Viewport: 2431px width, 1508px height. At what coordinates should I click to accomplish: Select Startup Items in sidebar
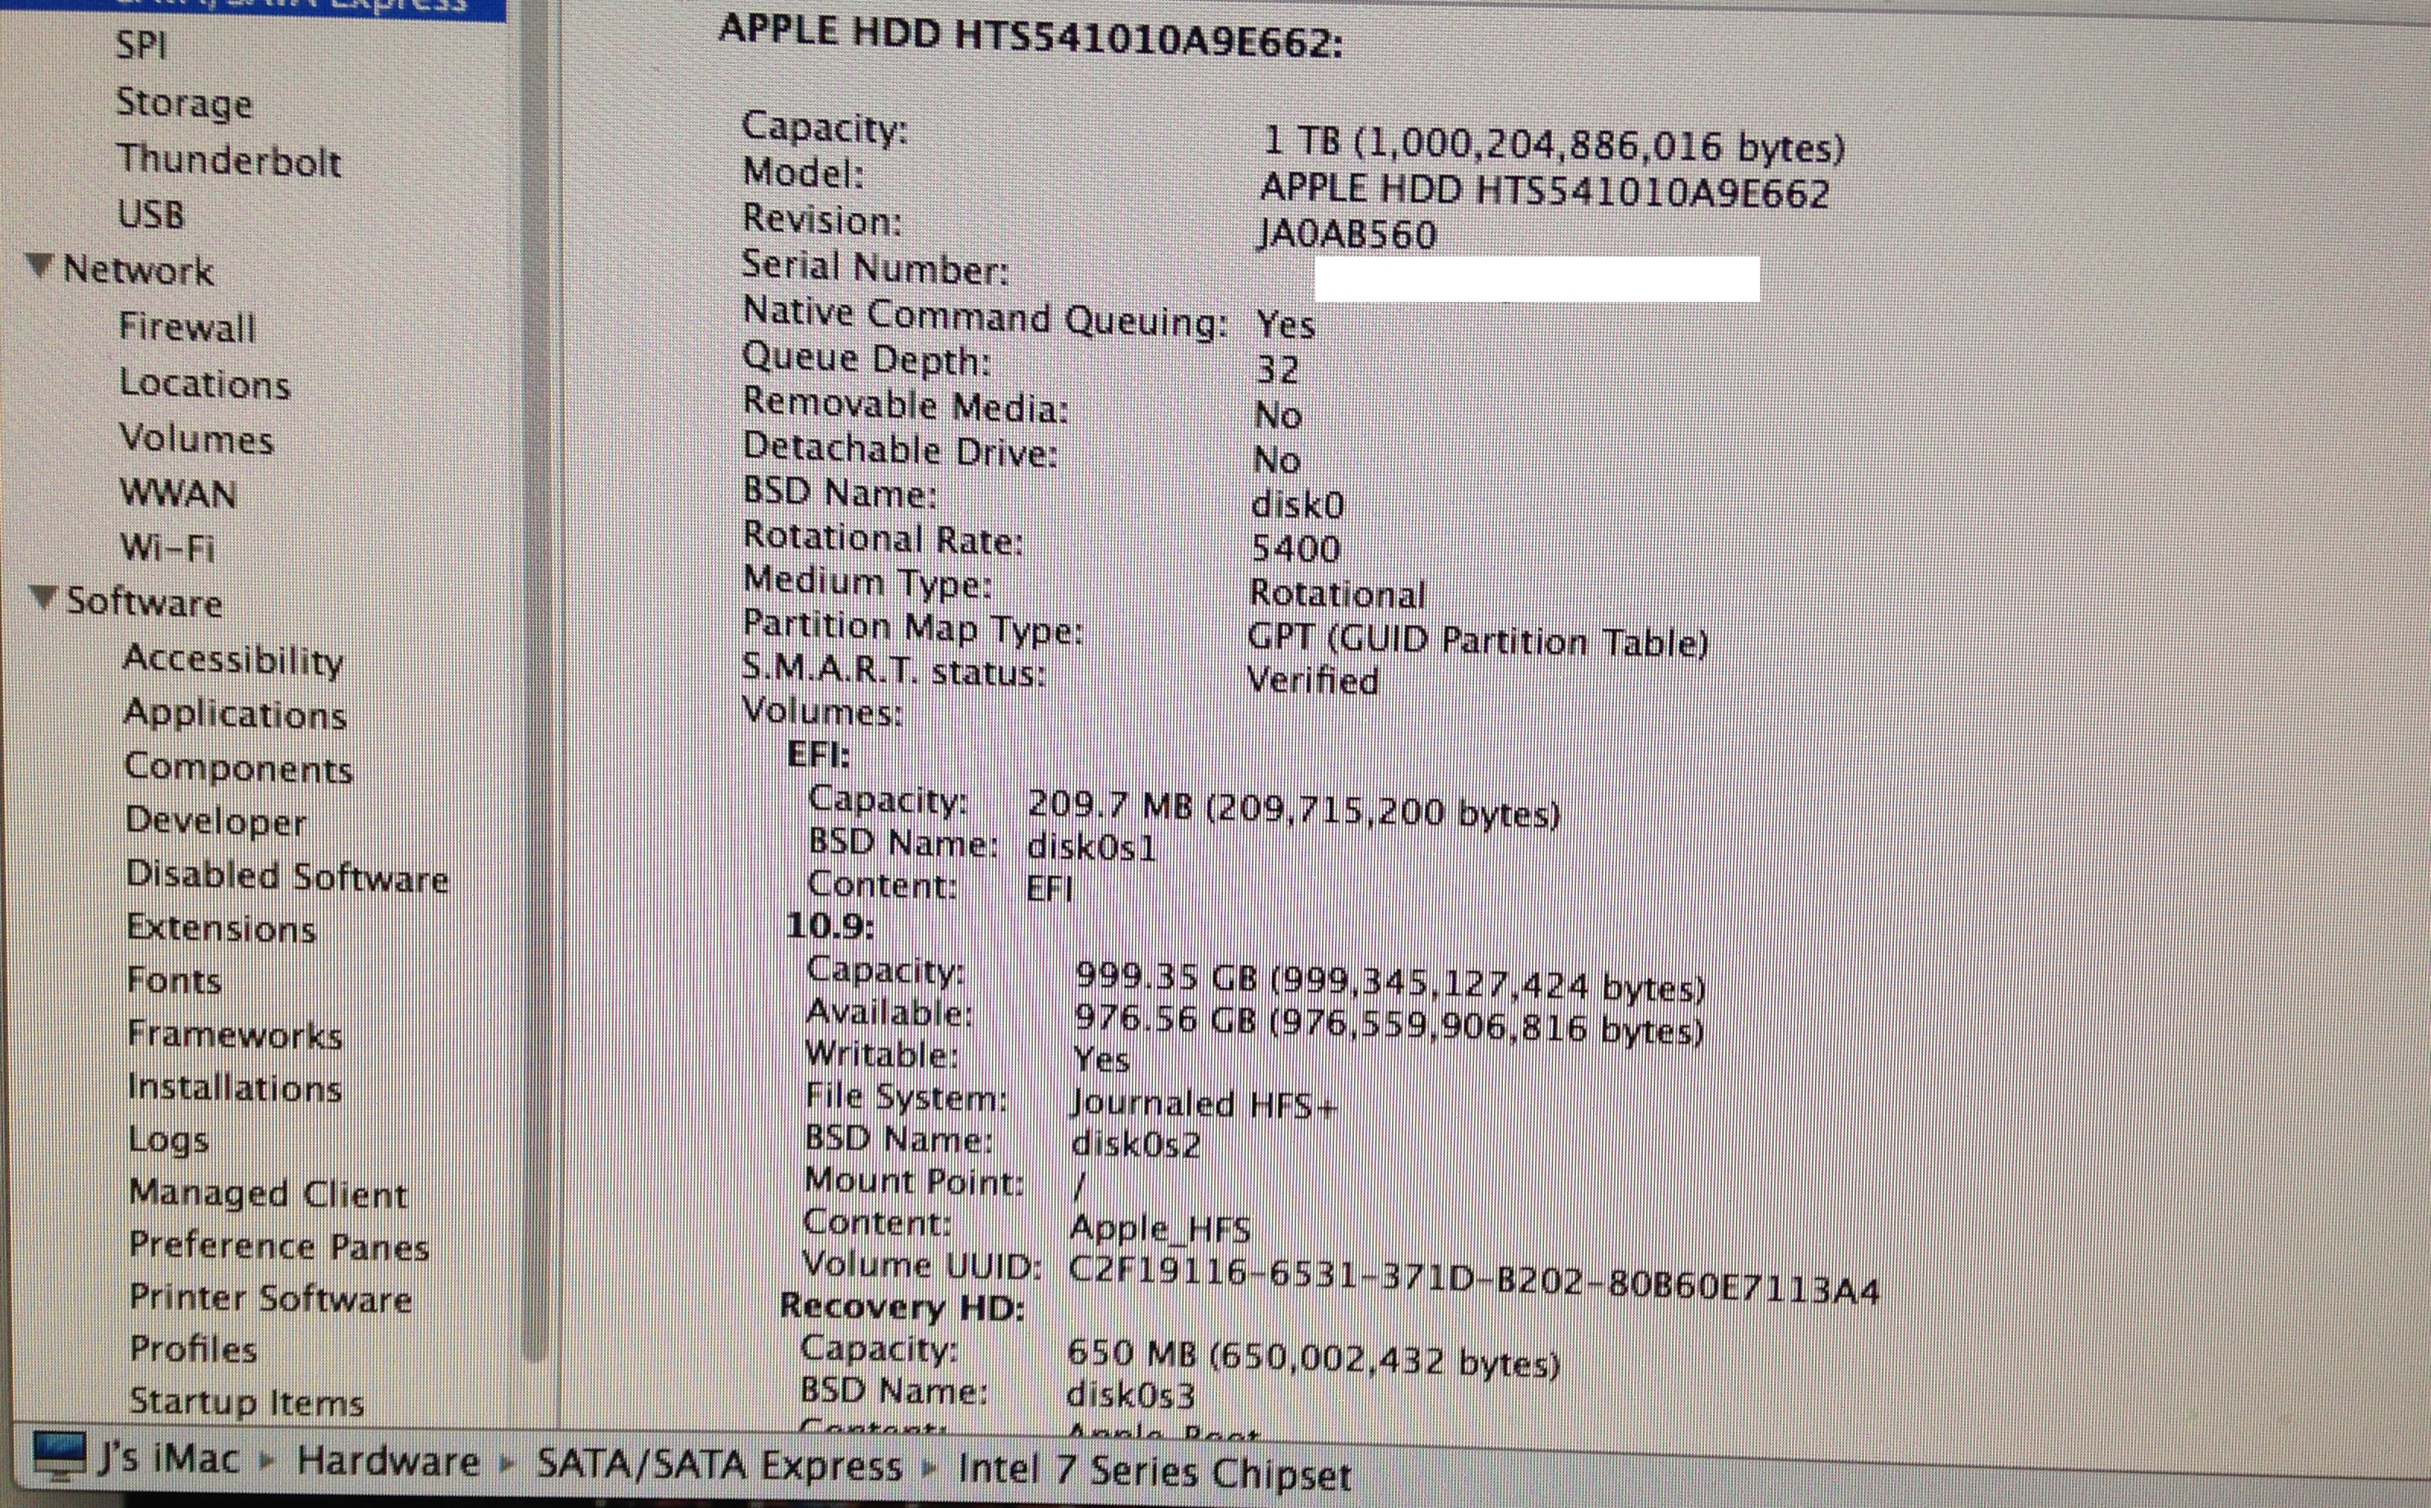[246, 1402]
